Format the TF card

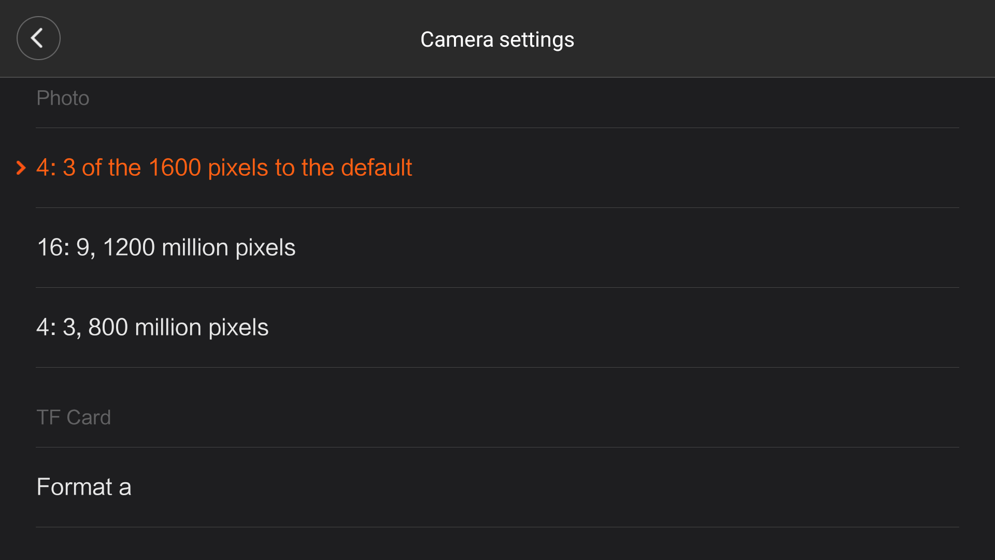pos(497,487)
